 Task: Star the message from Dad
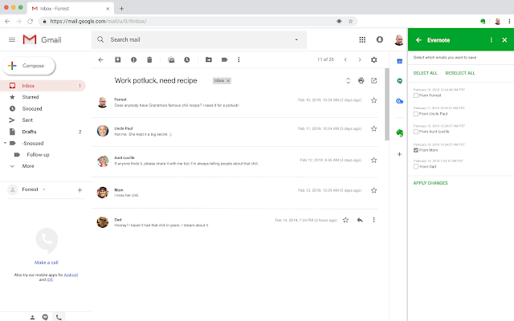coord(345,220)
